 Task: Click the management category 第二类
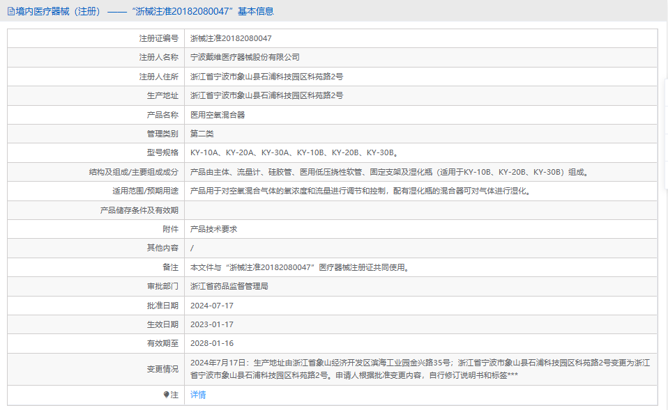pos(202,134)
